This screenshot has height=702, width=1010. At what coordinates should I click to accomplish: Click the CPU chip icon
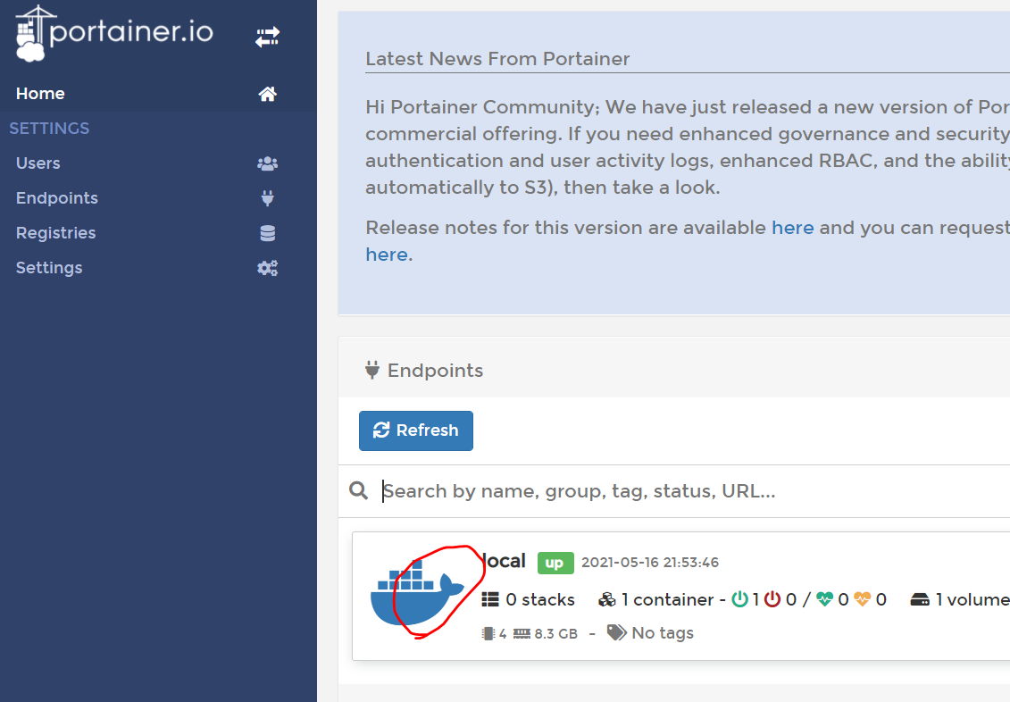pos(488,634)
